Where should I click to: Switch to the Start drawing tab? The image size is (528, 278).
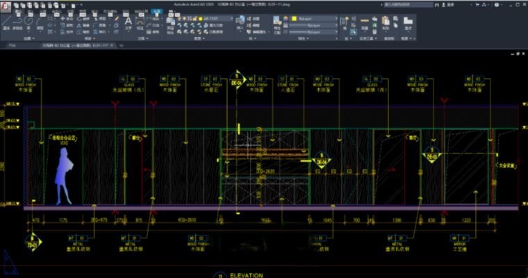click(x=11, y=44)
